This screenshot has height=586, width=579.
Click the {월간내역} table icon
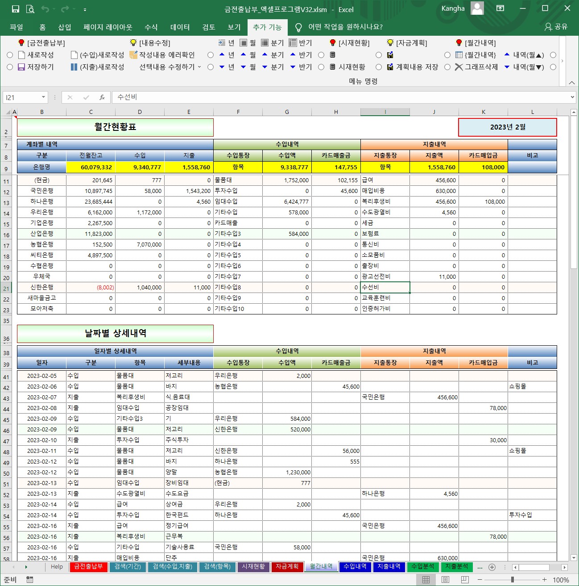pos(459,55)
